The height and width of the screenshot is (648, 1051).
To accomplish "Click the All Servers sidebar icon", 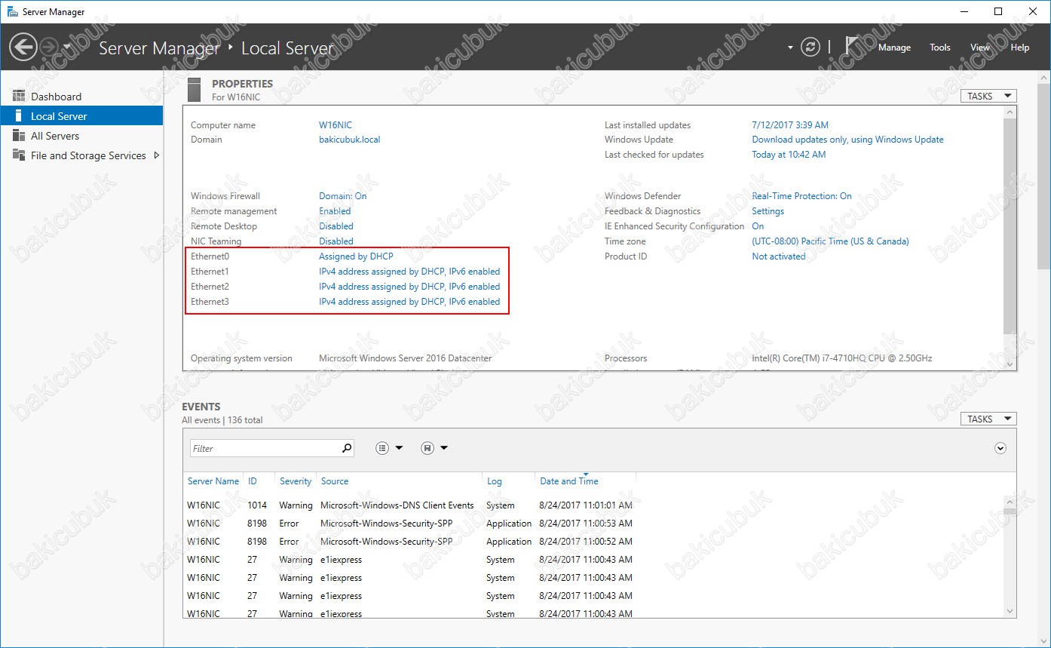I will (x=19, y=136).
